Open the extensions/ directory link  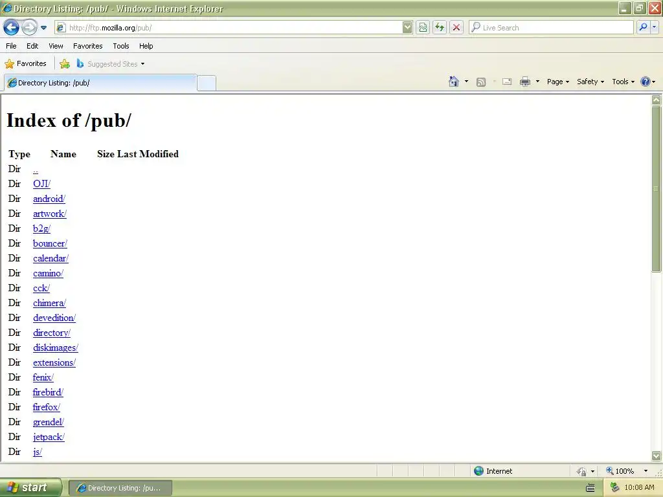tap(54, 362)
